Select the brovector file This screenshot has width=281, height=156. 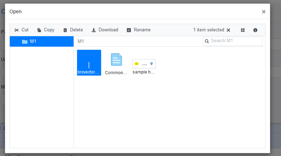(x=89, y=63)
